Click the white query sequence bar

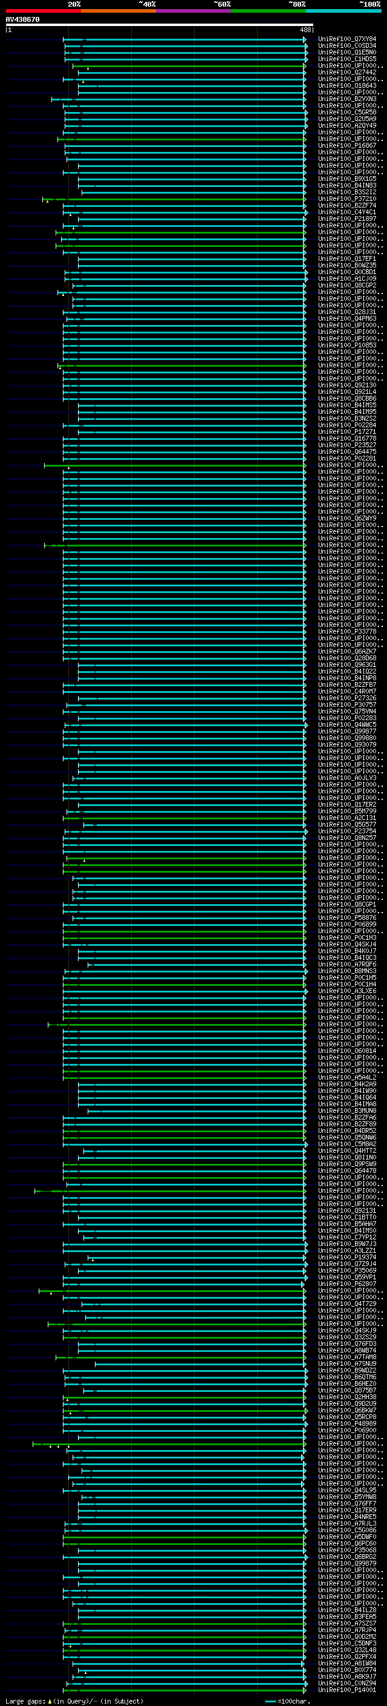tap(160, 25)
